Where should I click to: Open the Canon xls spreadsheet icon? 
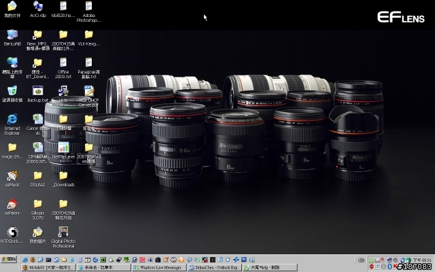pyautogui.click(x=38, y=124)
